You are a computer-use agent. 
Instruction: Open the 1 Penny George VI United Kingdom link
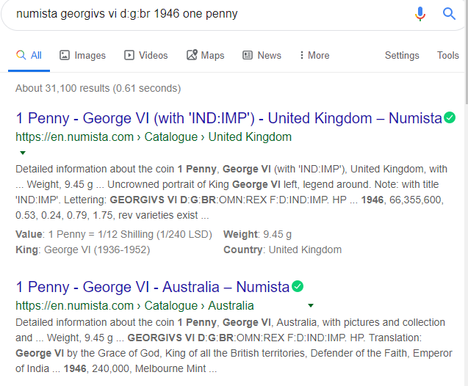pyautogui.click(x=228, y=118)
